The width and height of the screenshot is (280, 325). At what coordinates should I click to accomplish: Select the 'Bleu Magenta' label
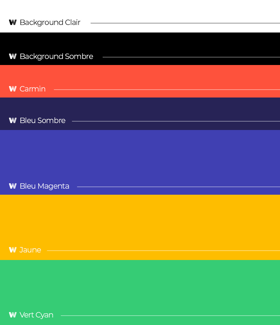pyautogui.click(x=44, y=186)
